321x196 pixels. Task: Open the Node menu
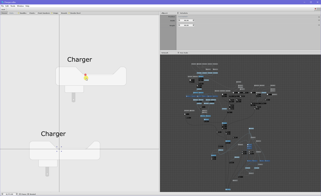point(13,6)
